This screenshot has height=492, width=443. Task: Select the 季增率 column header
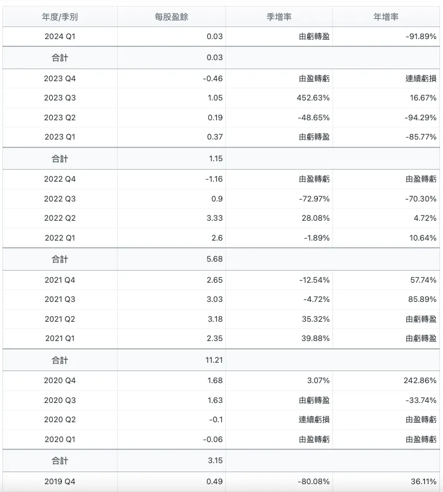click(279, 17)
